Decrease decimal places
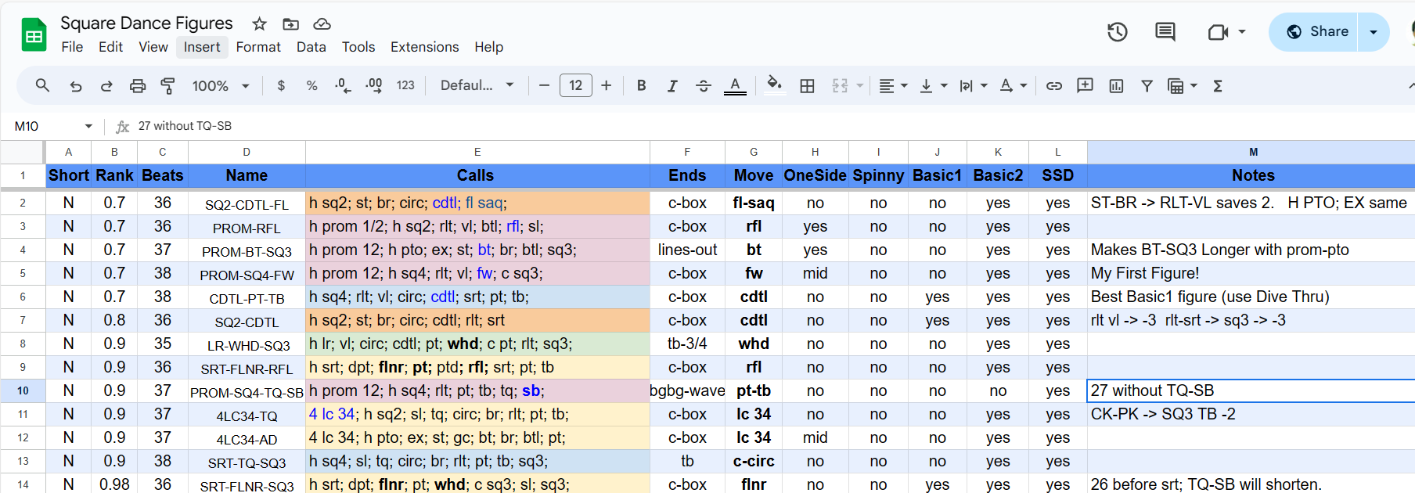 [x=343, y=86]
